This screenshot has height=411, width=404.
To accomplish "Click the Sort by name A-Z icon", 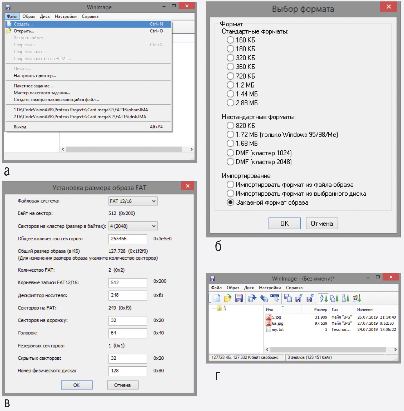I will [324, 298].
